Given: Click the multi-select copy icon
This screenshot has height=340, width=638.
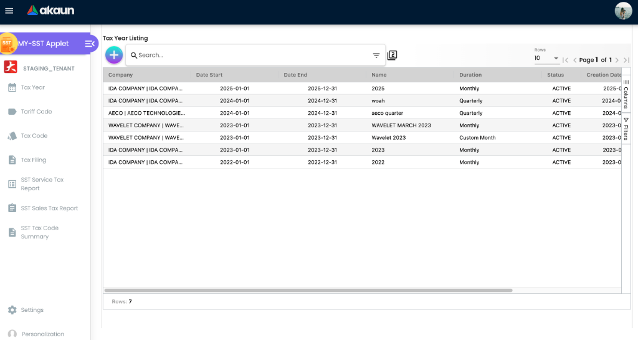Looking at the screenshot, I should [x=393, y=55].
